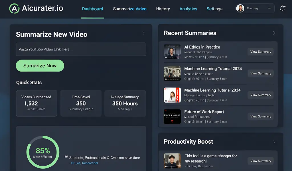The height and width of the screenshot is (171, 292).
Task: View Summary for Future of Work Report
Action: pos(260,116)
